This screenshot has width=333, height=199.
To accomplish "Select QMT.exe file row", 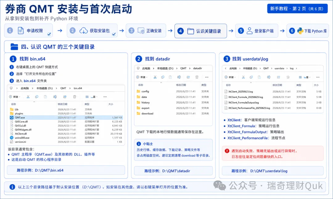I will pyautogui.click(x=66, y=118).
